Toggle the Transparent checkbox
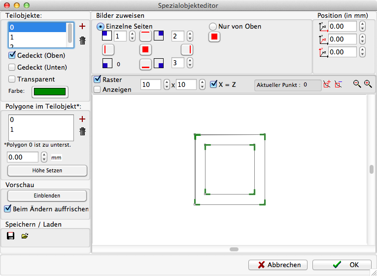Screen dimensions: 377x276 [x=12, y=79]
